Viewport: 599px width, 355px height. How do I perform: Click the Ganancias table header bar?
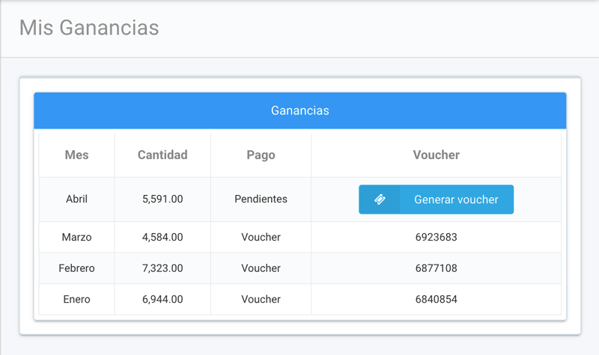click(x=300, y=111)
